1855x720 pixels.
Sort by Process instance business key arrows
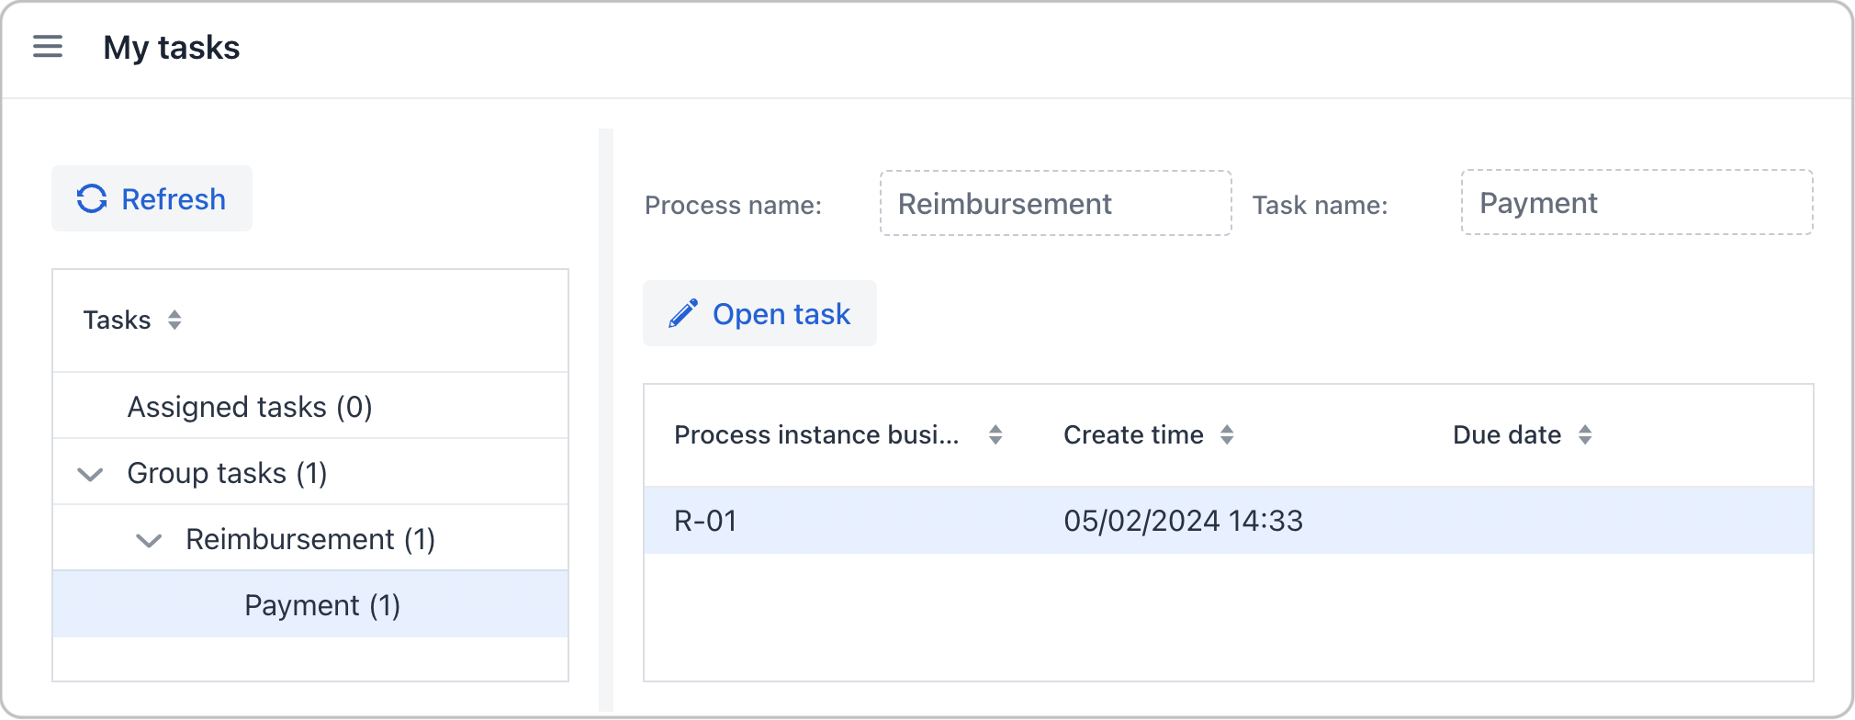tap(995, 435)
